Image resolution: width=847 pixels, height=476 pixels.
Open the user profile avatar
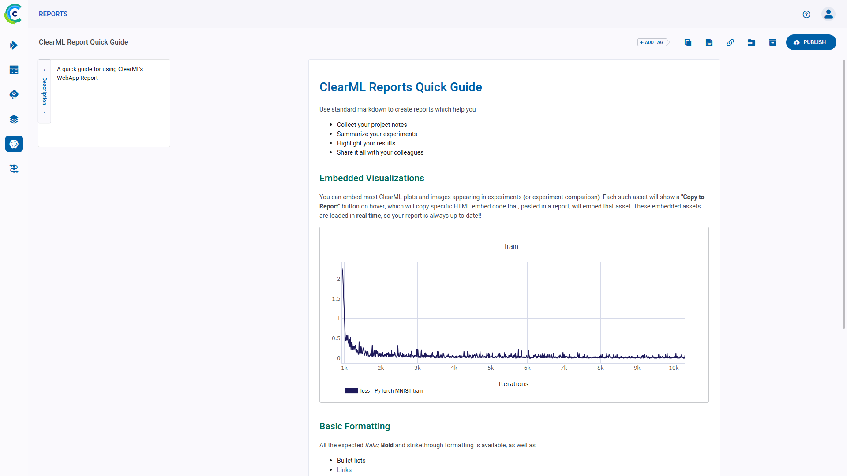pos(828,14)
